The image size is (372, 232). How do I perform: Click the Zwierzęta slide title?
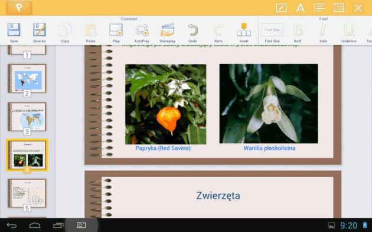(x=218, y=195)
